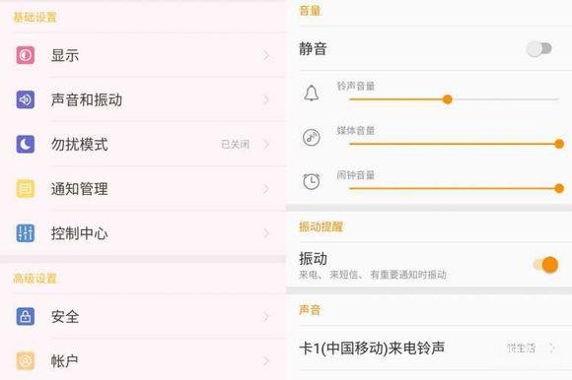Tap the 通知管理 yellow icon
The height and width of the screenshot is (380, 572).
click(x=26, y=189)
